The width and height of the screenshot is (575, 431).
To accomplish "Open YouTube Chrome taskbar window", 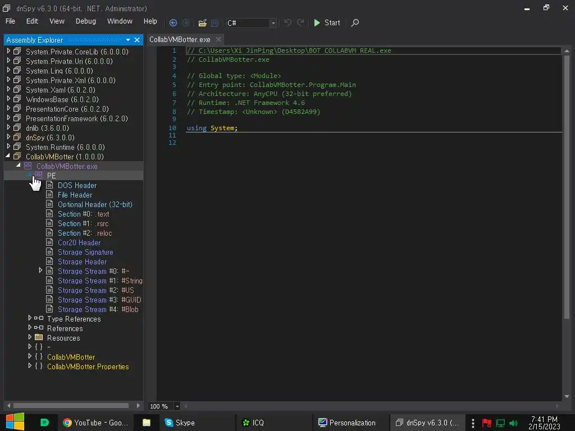I will [95, 423].
